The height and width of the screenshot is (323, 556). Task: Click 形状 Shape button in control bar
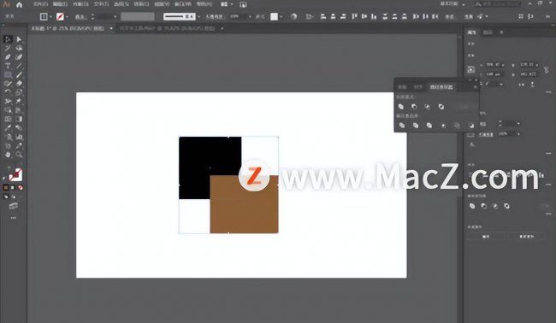pos(449,16)
